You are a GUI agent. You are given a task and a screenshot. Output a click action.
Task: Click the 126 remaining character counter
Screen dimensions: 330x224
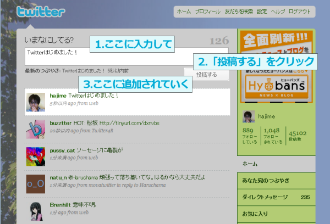pyautogui.click(x=219, y=41)
